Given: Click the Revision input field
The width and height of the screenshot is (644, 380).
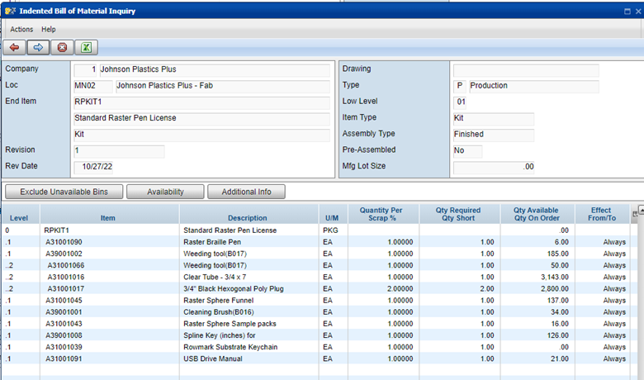Looking at the screenshot, I should 119,151.
